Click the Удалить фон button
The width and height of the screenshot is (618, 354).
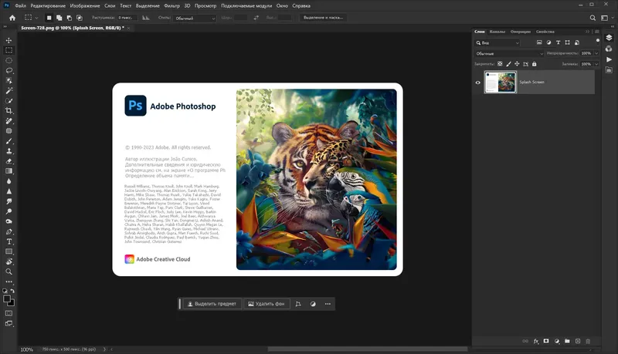point(266,304)
